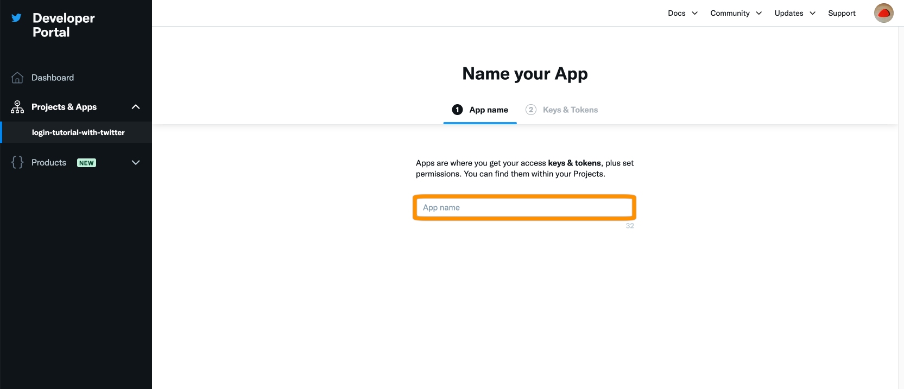Expand the Products section chevron
This screenshot has height=389, width=904.
coord(136,162)
